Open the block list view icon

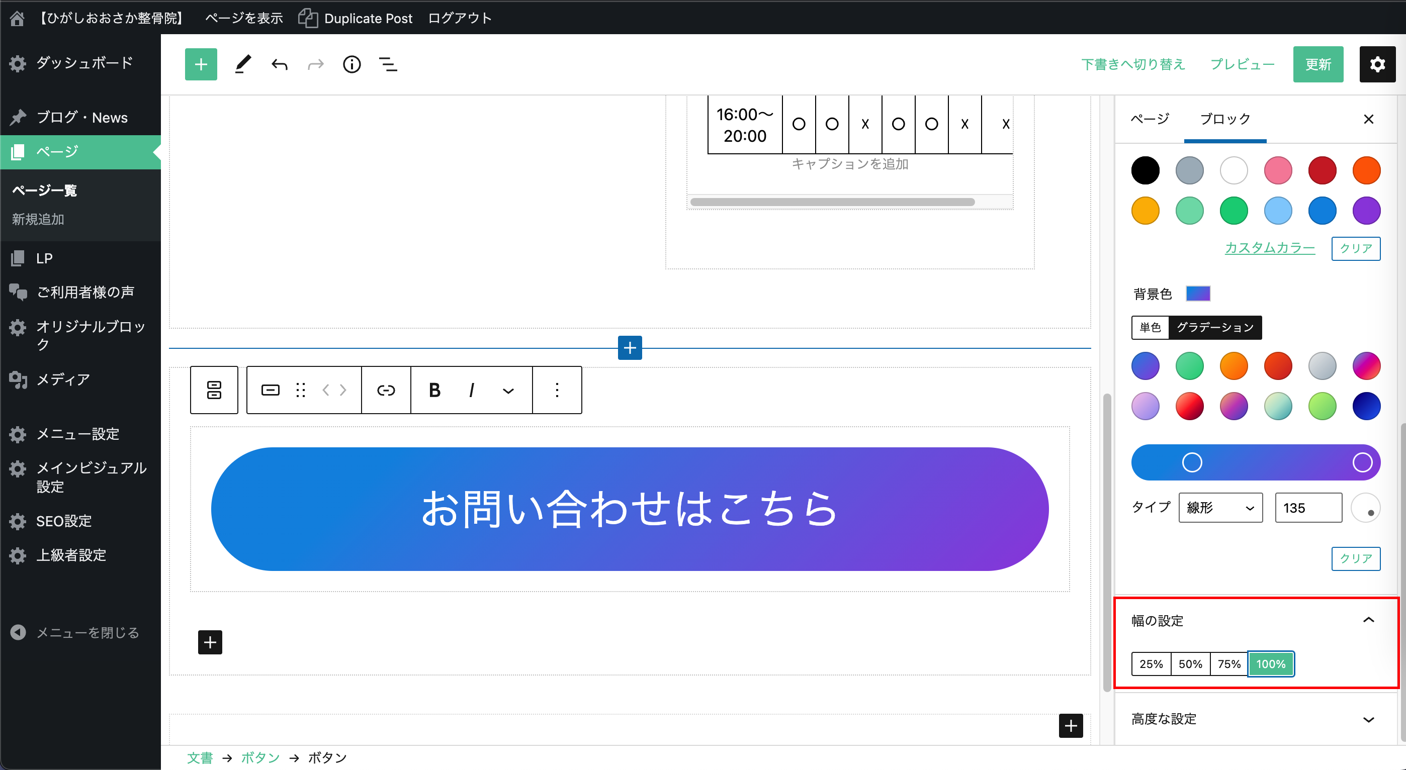388,64
